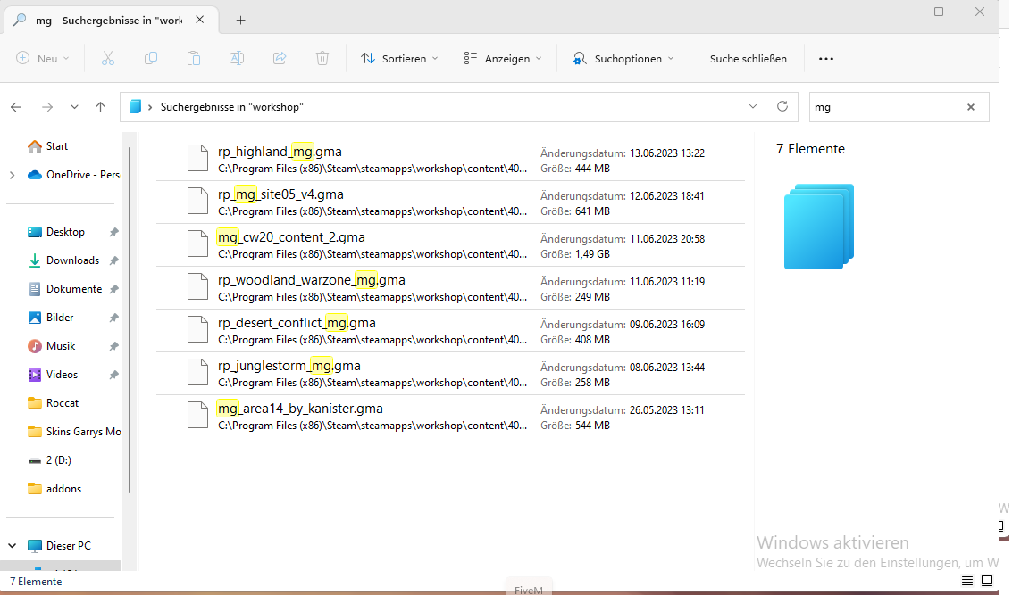Open the Anzeigen dropdown

(503, 58)
